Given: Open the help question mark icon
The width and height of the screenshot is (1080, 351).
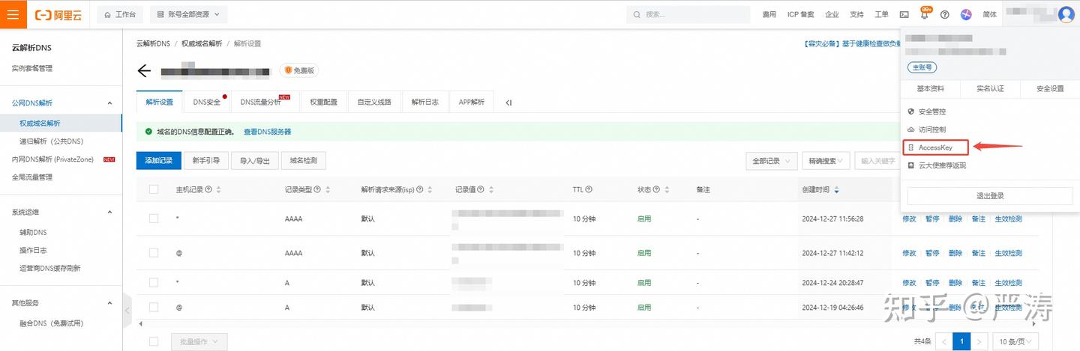Looking at the screenshot, I should pos(944,14).
